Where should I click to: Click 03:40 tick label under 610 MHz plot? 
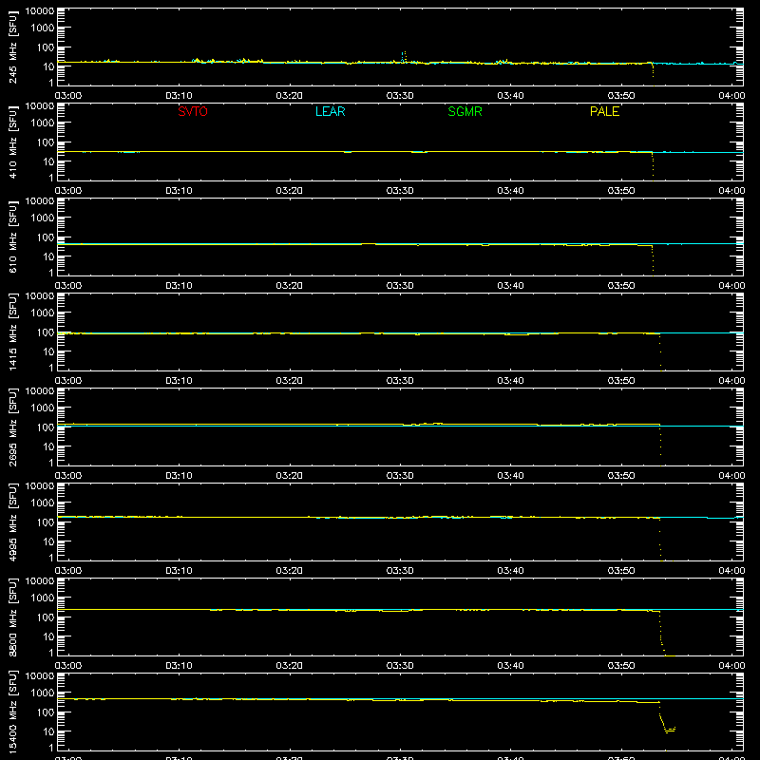[x=510, y=286]
